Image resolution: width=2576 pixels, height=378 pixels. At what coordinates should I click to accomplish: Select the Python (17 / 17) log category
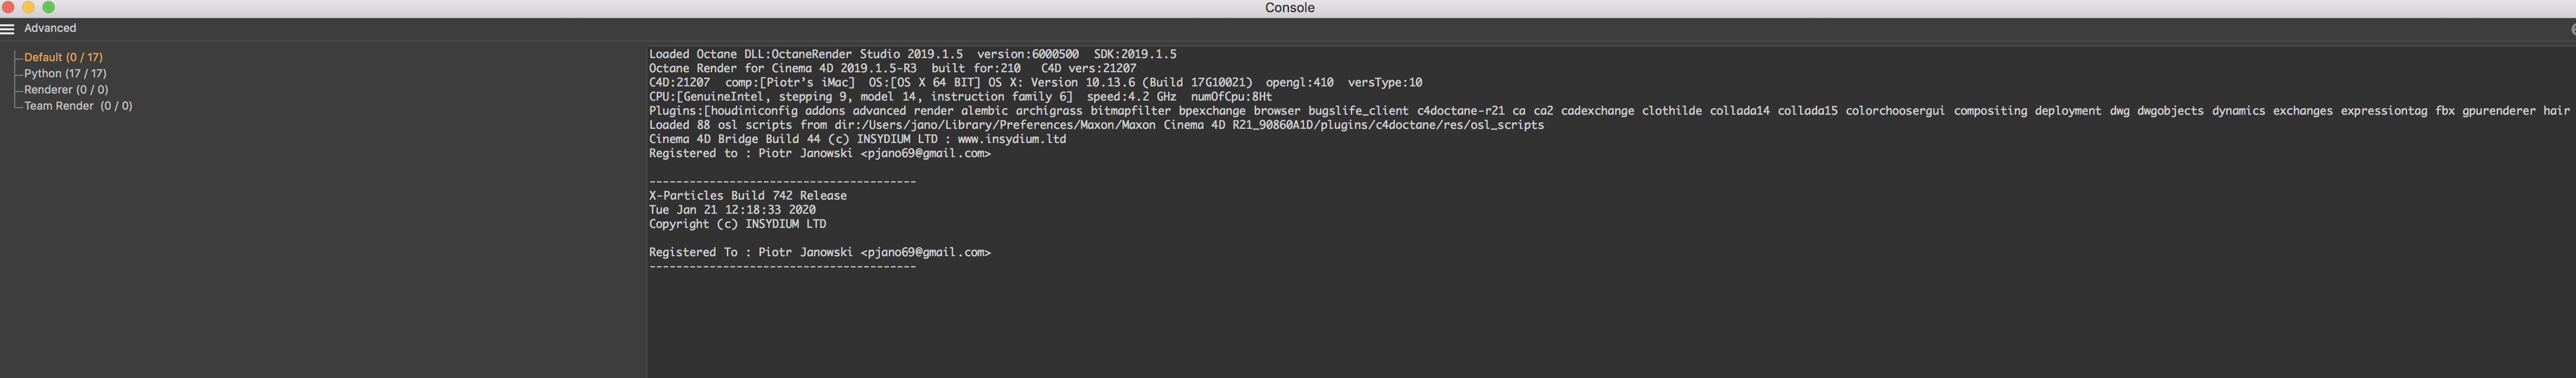point(65,74)
